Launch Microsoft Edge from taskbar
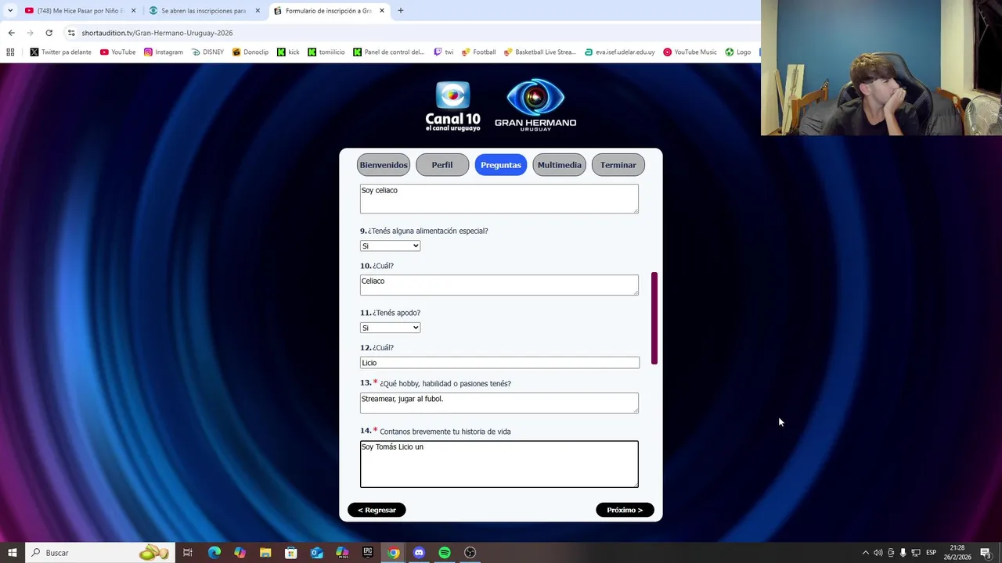1002x563 pixels. [x=214, y=553]
